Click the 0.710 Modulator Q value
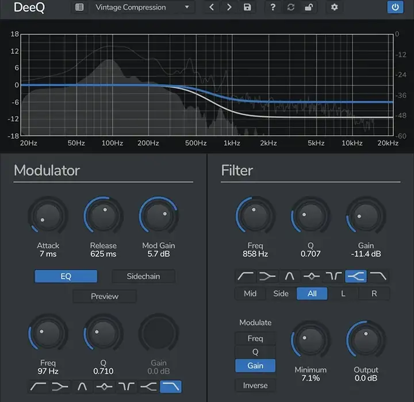The height and width of the screenshot is (402, 414). click(103, 372)
